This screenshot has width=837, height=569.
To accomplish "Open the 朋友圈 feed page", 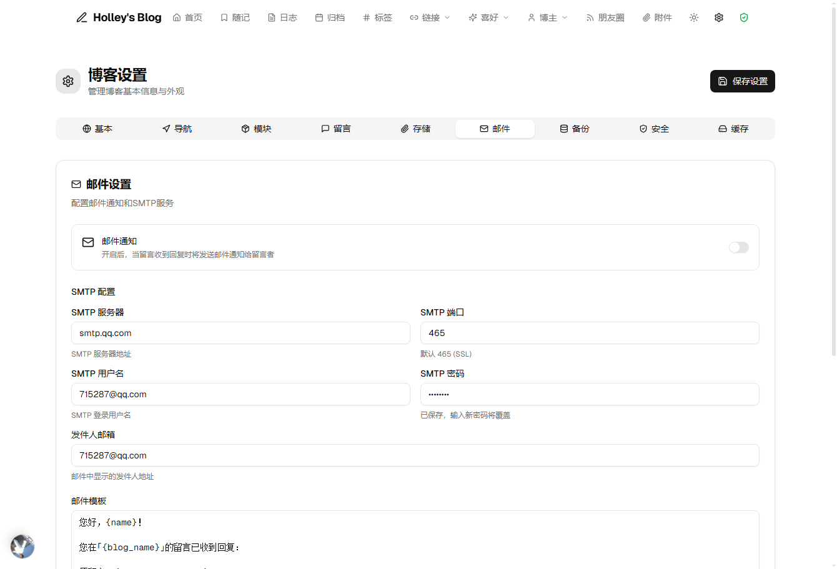I will coord(605,17).
